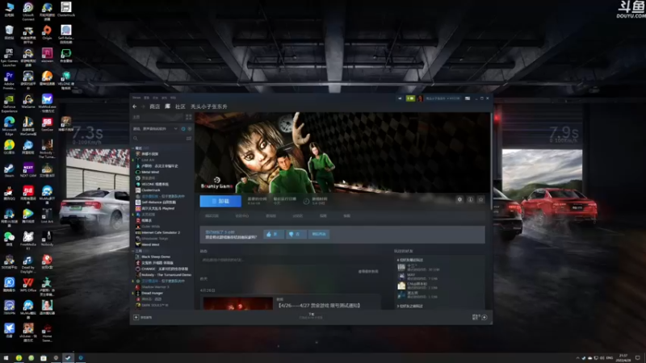Open the Steam menu in the title bar
Image resolution: width=646 pixels, height=363 pixels.
pyautogui.click(x=136, y=98)
